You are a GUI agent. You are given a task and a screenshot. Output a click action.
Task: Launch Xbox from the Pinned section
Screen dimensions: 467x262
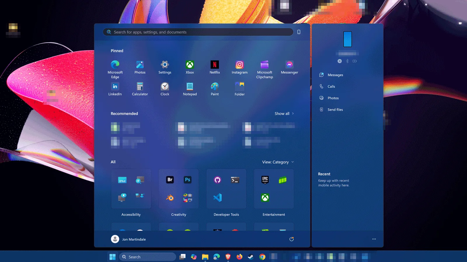point(190,67)
